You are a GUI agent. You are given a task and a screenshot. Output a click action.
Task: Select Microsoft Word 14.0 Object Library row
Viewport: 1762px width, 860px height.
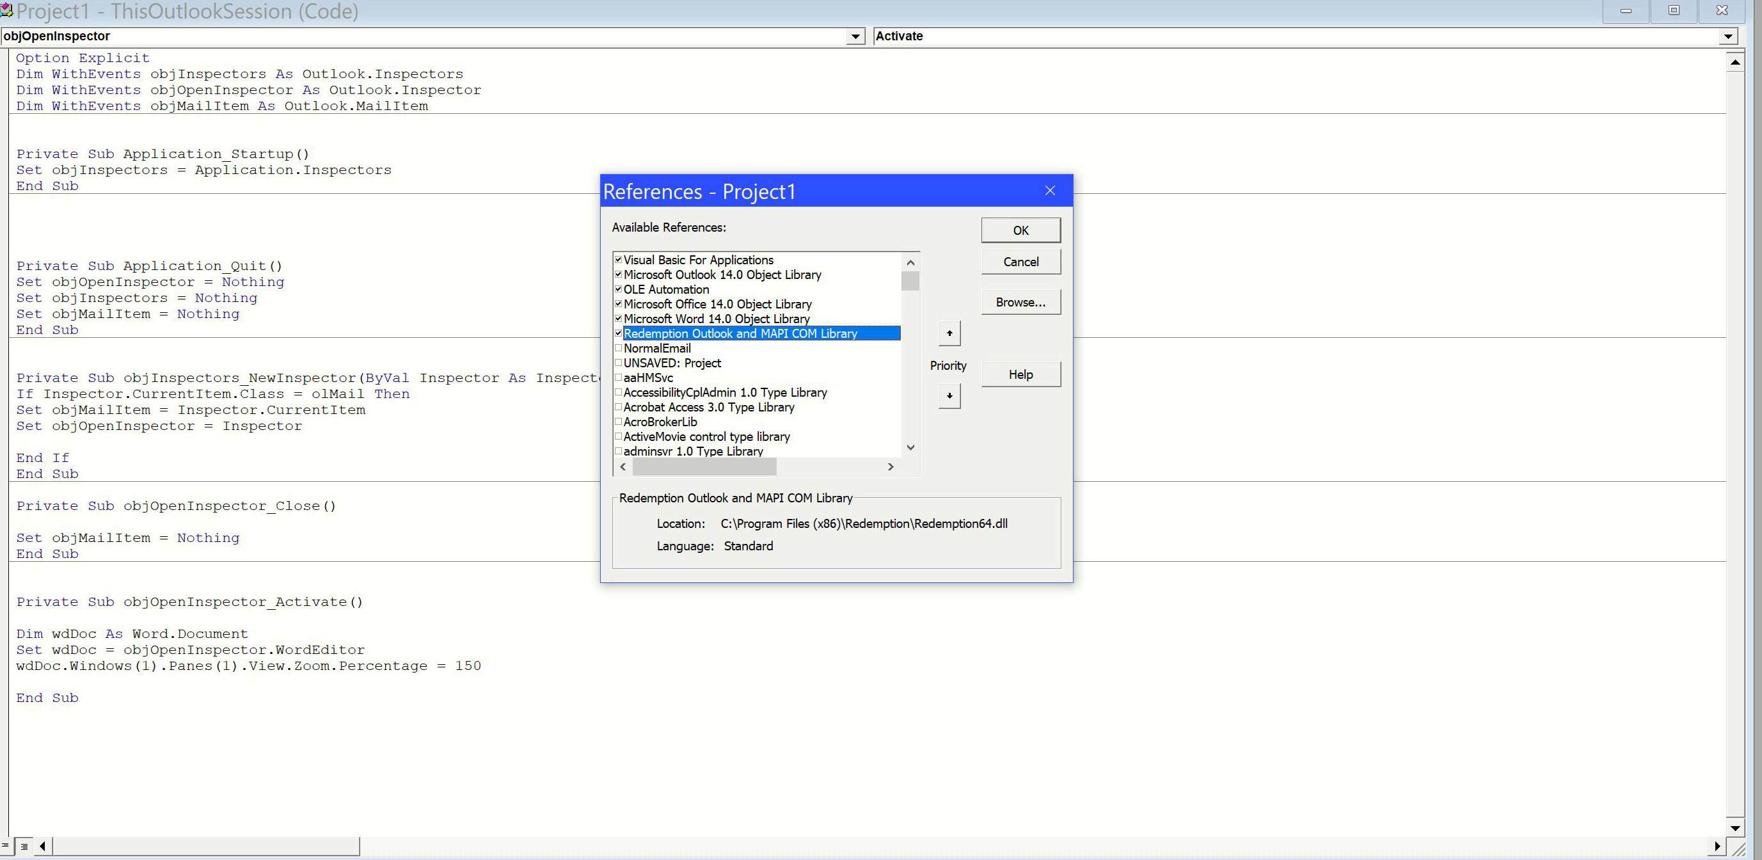pyautogui.click(x=716, y=319)
